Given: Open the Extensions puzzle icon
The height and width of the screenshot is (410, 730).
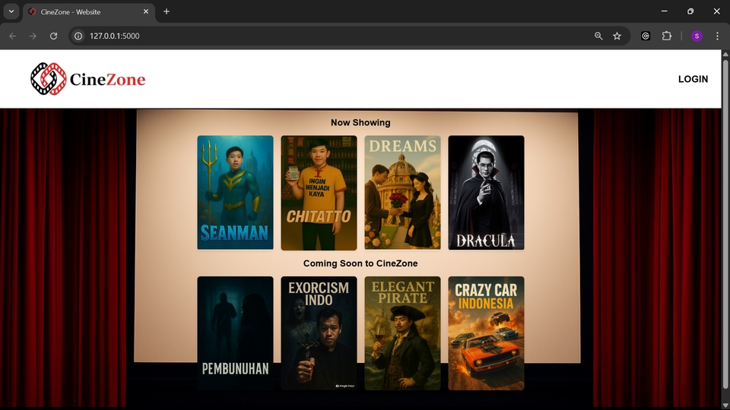Looking at the screenshot, I should [667, 36].
